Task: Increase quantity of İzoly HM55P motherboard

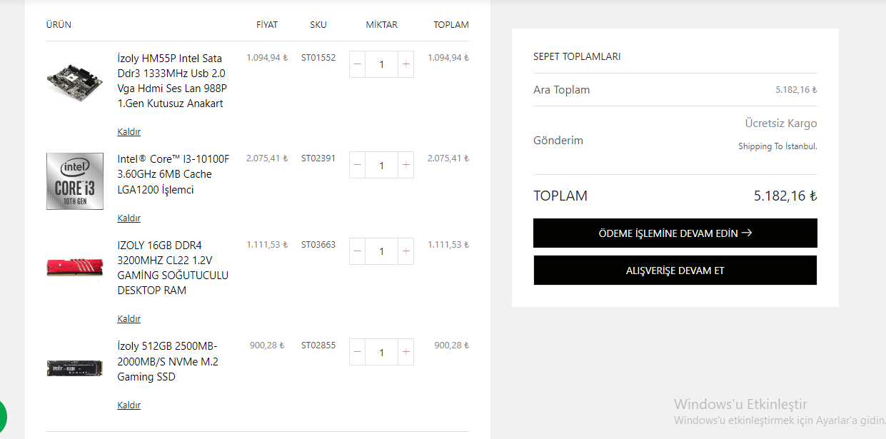Action: [406, 64]
